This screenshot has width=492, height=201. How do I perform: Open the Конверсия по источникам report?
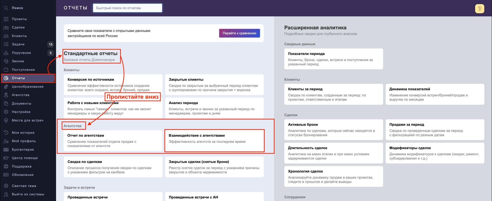click(x=113, y=85)
